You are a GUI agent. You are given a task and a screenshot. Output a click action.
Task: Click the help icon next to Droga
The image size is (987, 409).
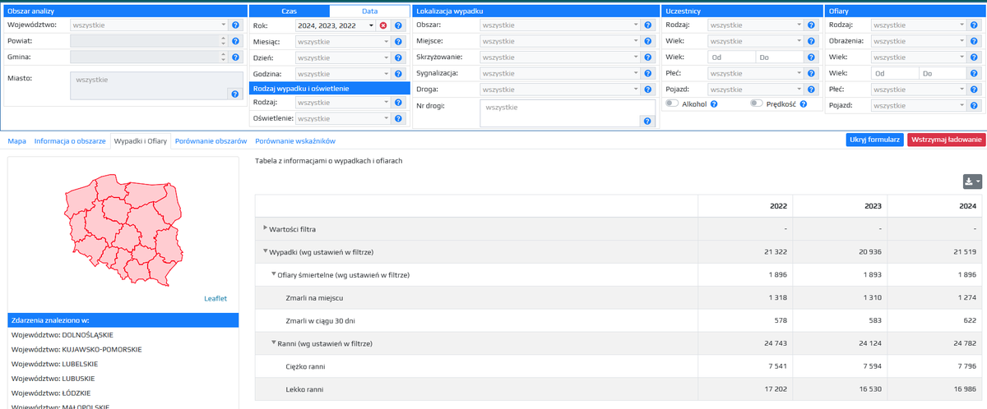648,90
